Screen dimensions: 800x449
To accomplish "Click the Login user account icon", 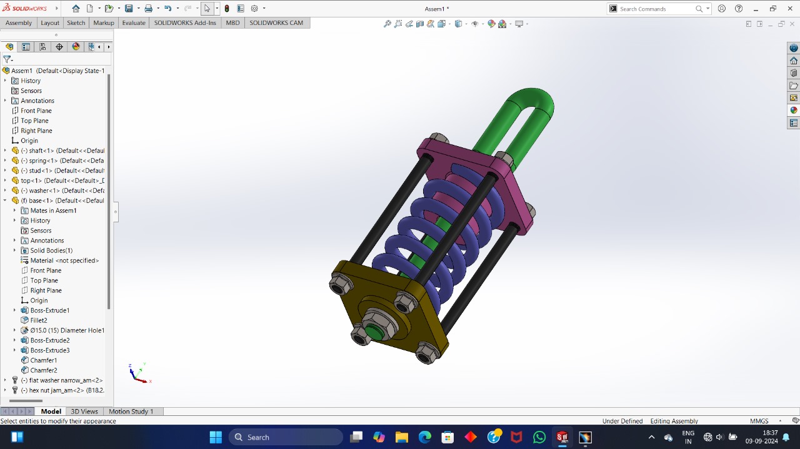I will pos(722,9).
